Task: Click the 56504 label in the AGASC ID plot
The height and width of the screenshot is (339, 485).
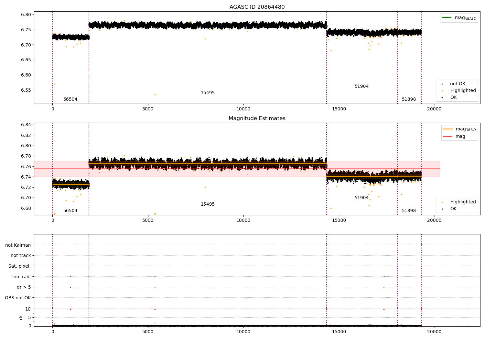Action: (70, 99)
